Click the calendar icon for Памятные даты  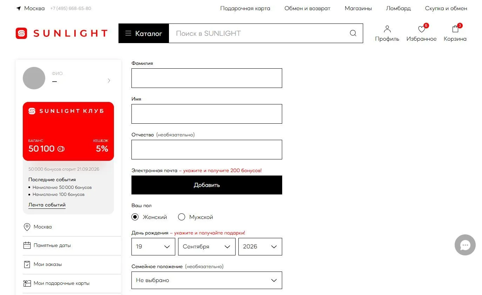[x=27, y=246]
